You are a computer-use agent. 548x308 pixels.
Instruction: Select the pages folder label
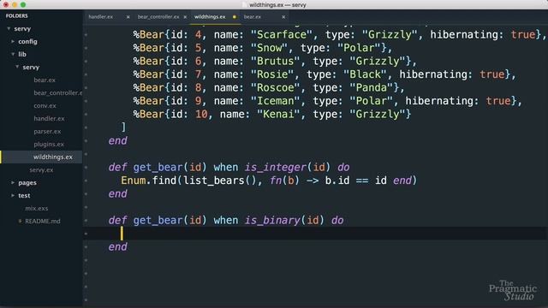27,182
